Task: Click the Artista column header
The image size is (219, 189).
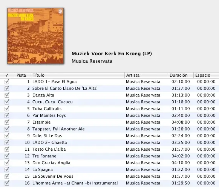Action: pyautogui.click(x=146, y=75)
